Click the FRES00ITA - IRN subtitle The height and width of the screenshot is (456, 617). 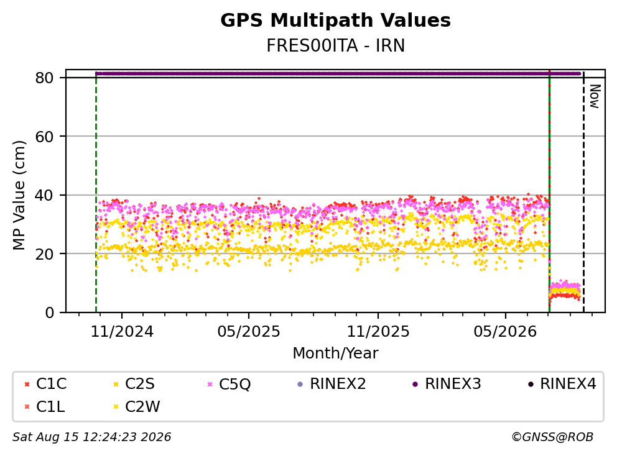[336, 45]
